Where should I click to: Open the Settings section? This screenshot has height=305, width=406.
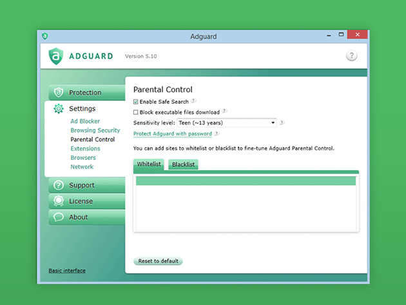pyautogui.click(x=82, y=108)
